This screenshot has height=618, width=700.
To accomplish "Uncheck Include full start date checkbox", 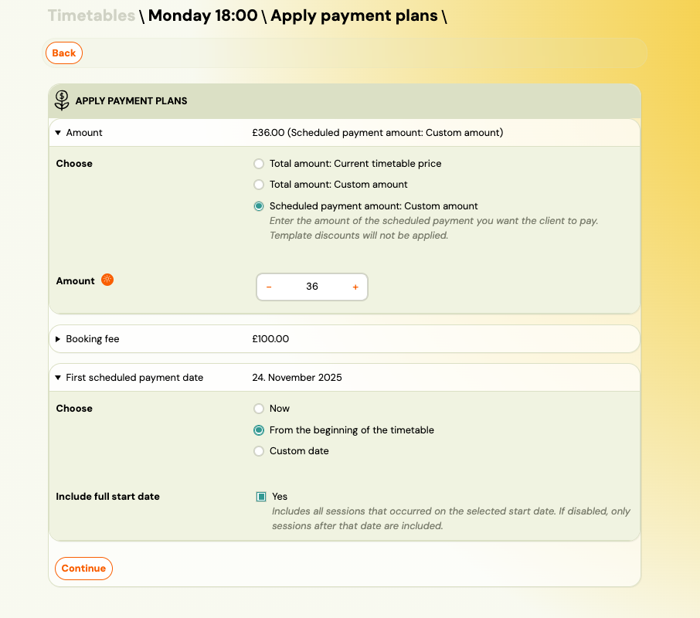I will tap(261, 497).
